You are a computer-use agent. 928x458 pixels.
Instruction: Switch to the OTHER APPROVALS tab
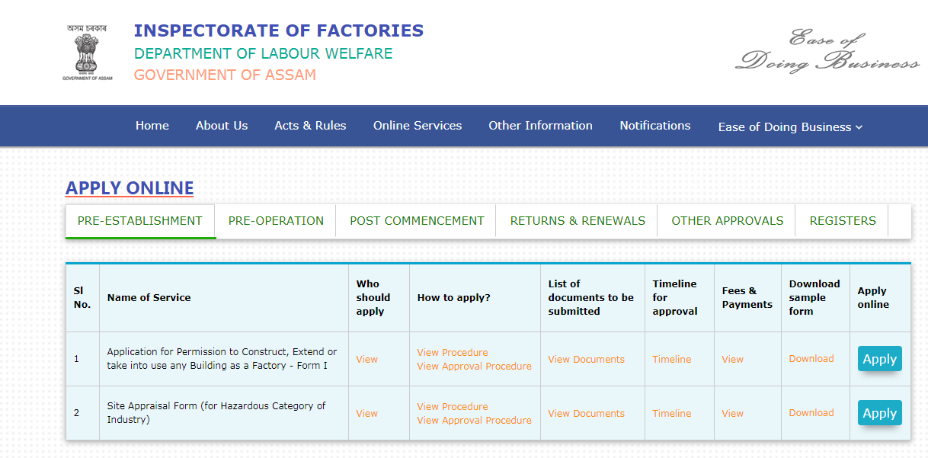(x=726, y=220)
